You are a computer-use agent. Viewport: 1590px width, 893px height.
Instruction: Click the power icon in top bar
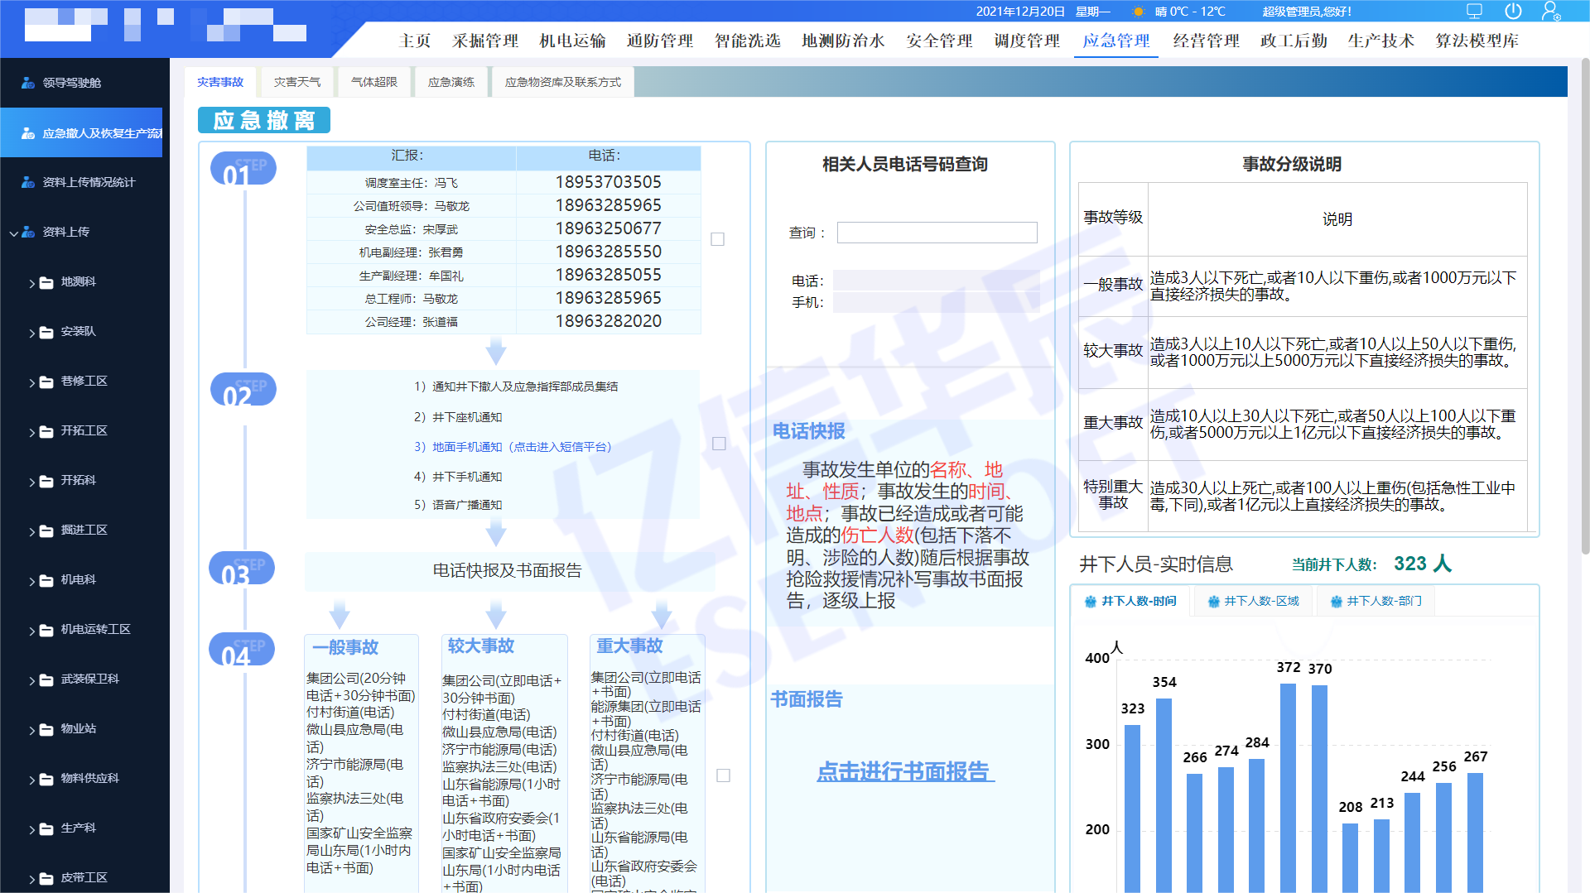click(x=1513, y=12)
